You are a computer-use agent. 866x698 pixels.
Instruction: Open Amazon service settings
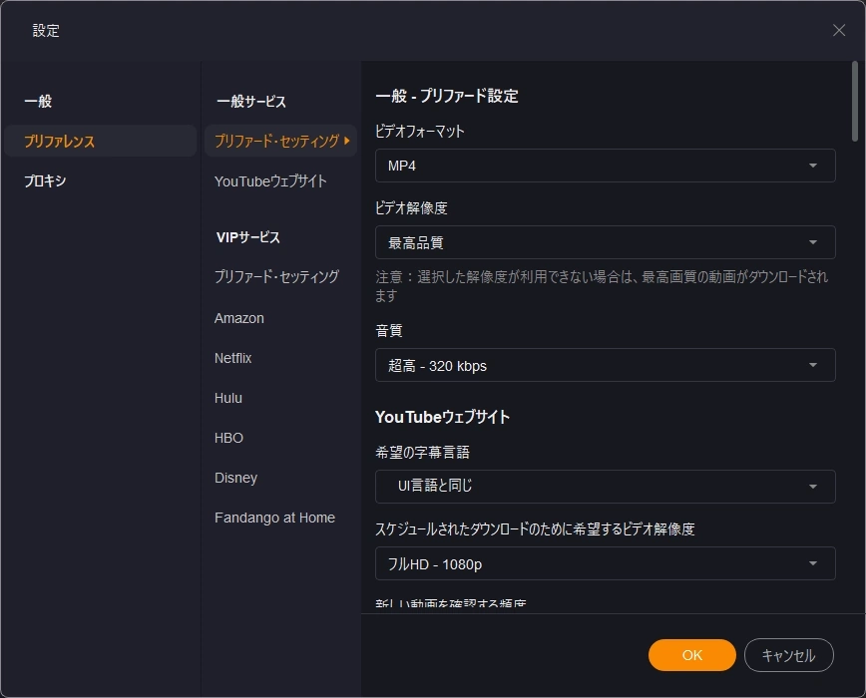click(239, 318)
